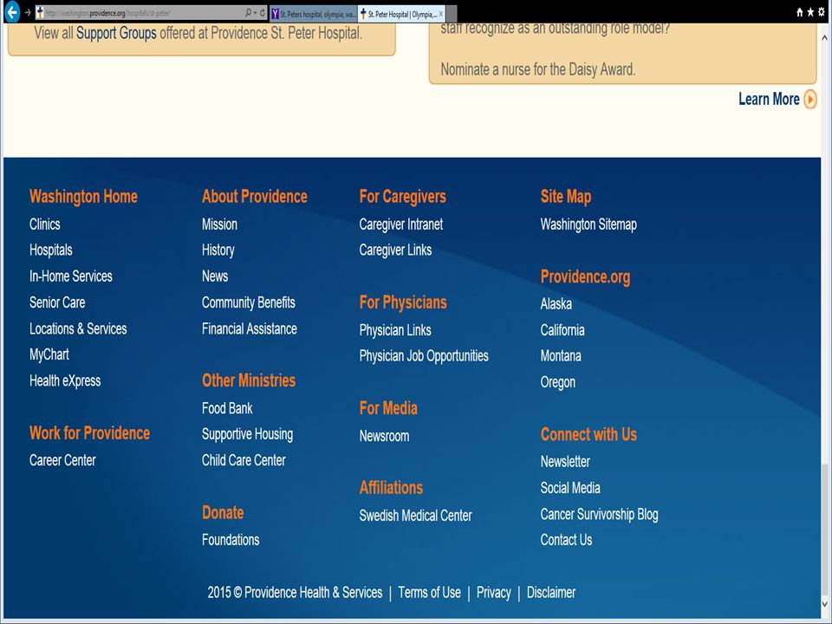
Task: Refresh the page with the reload icon
Action: (262, 13)
